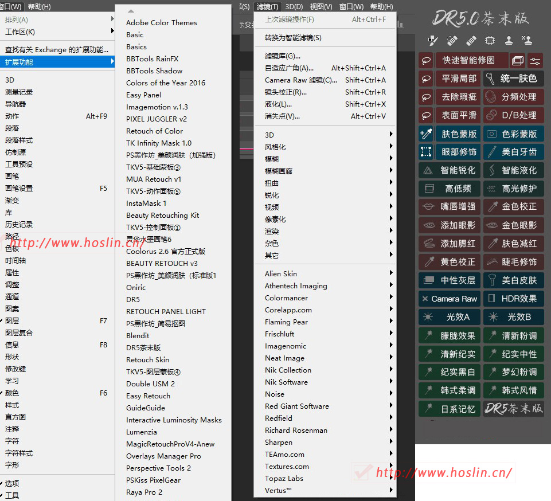The width and height of the screenshot is (551, 501).
Task: Open 滤镜库(G)... from the Filter menu
Action: pyautogui.click(x=325, y=56)
